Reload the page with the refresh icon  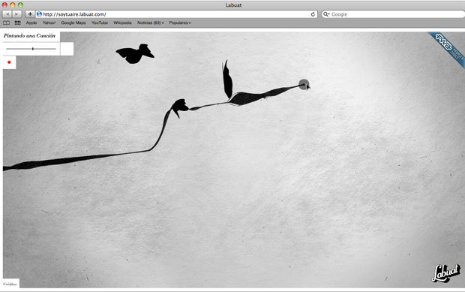coord(313,14)
